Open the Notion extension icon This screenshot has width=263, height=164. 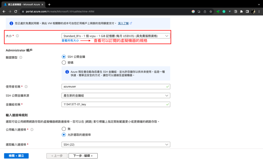pos(236,12)
